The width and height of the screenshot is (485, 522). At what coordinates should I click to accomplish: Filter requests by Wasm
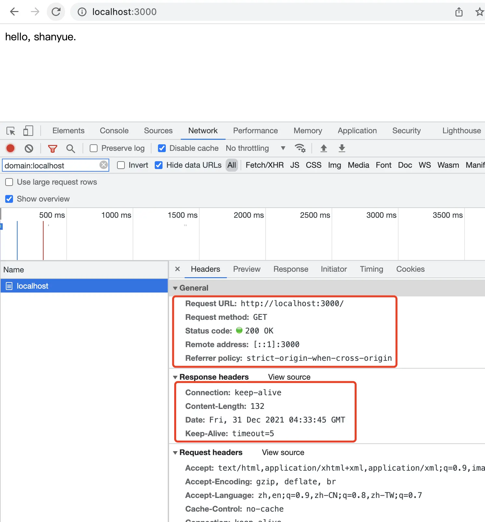(448, 165)
